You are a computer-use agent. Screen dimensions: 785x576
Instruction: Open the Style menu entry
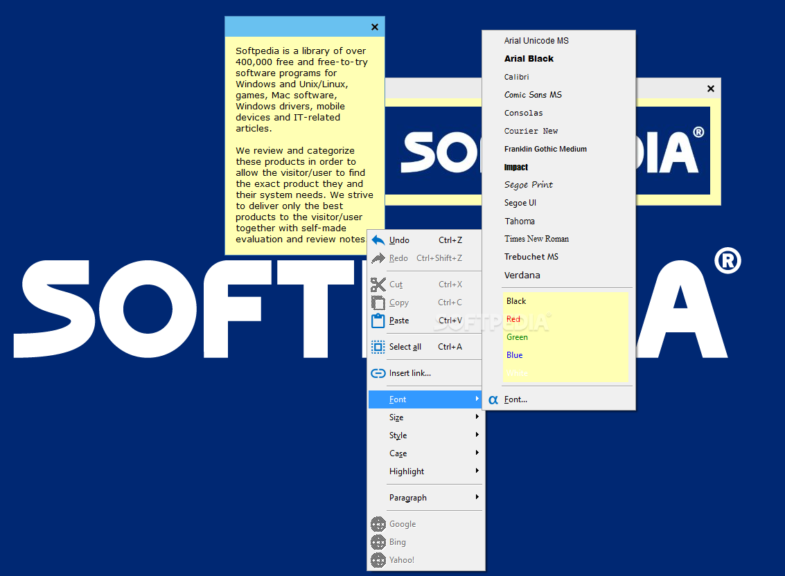pos(425,435)
